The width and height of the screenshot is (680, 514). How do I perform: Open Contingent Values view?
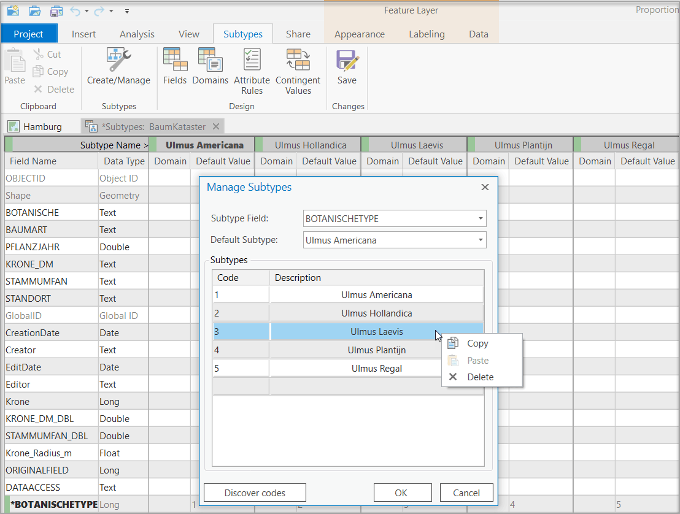click(x=298, y=71)
